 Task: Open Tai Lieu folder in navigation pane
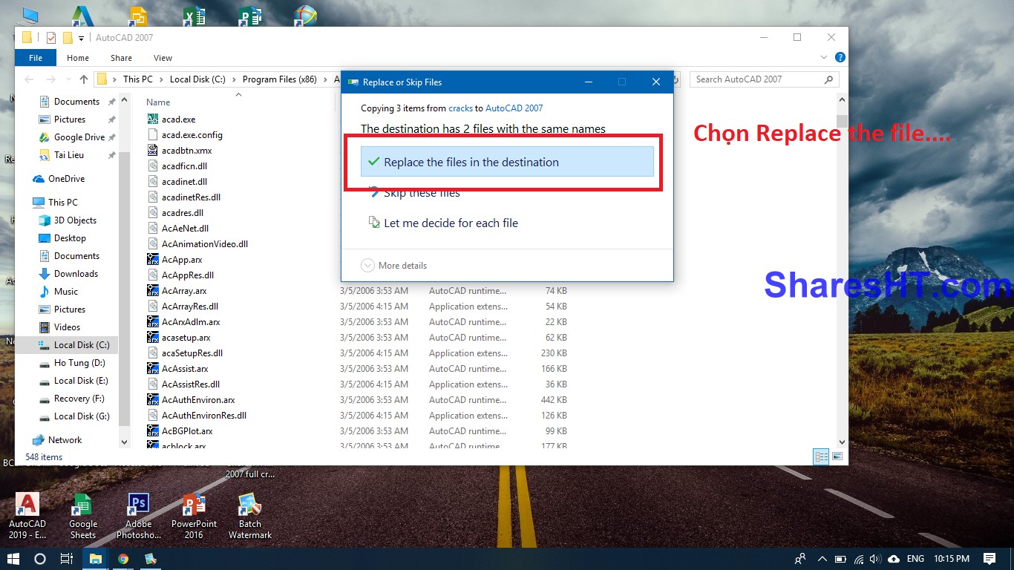tap(68, 155)
